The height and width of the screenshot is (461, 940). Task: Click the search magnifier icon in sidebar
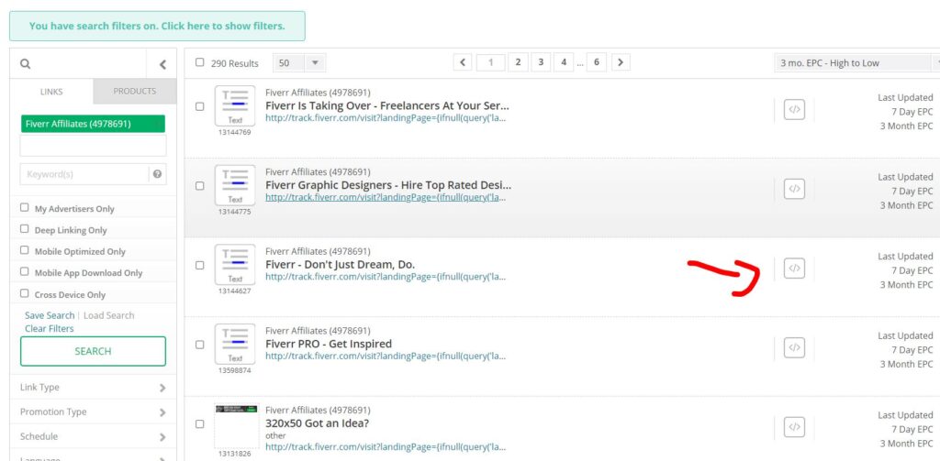(x=25, y=64)
